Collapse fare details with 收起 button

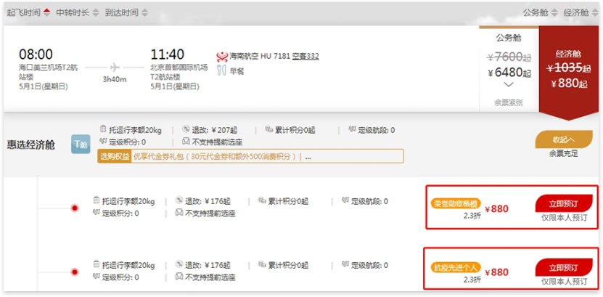[x=563, y=139]
